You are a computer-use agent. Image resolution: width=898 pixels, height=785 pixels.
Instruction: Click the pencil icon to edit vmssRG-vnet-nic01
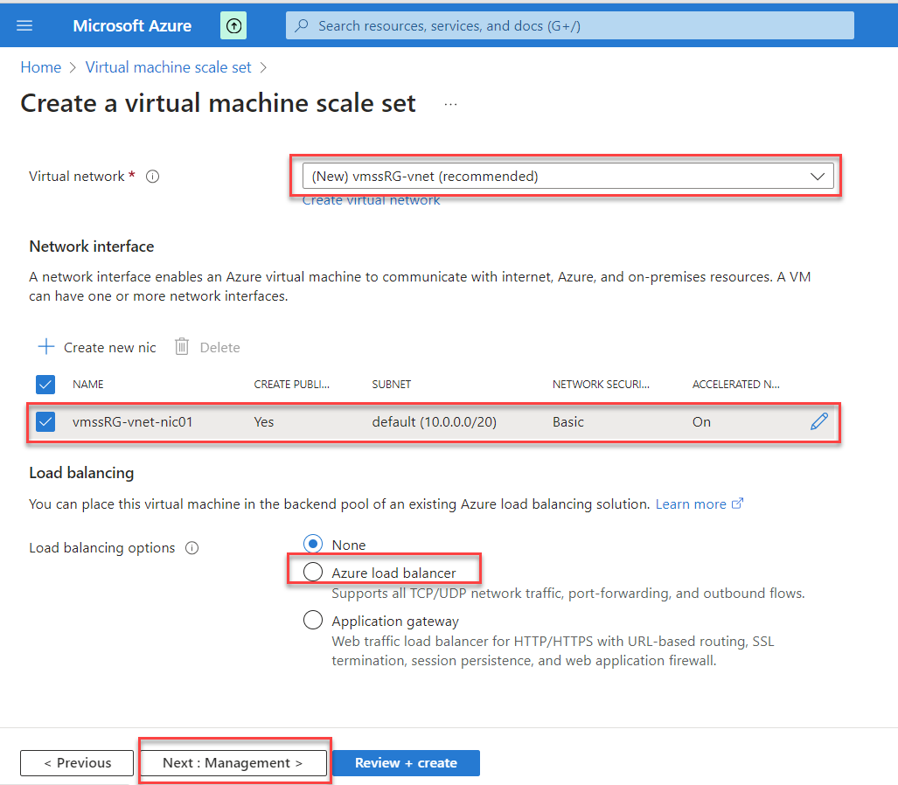pyautogui.click(x=819, y=420)
